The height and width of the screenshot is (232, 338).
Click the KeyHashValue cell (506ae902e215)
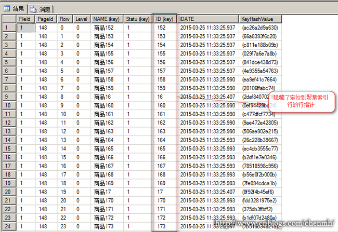point(260,131)
